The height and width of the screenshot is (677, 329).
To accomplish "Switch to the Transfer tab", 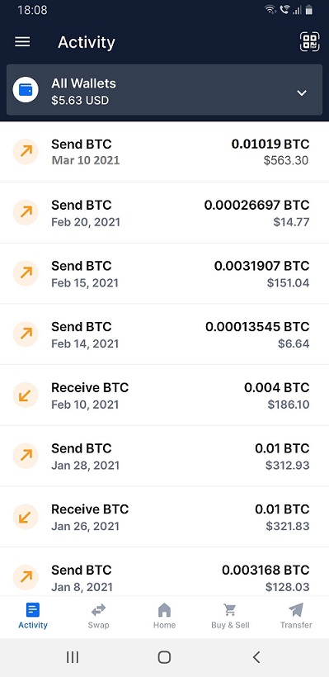I will (296, 617).
